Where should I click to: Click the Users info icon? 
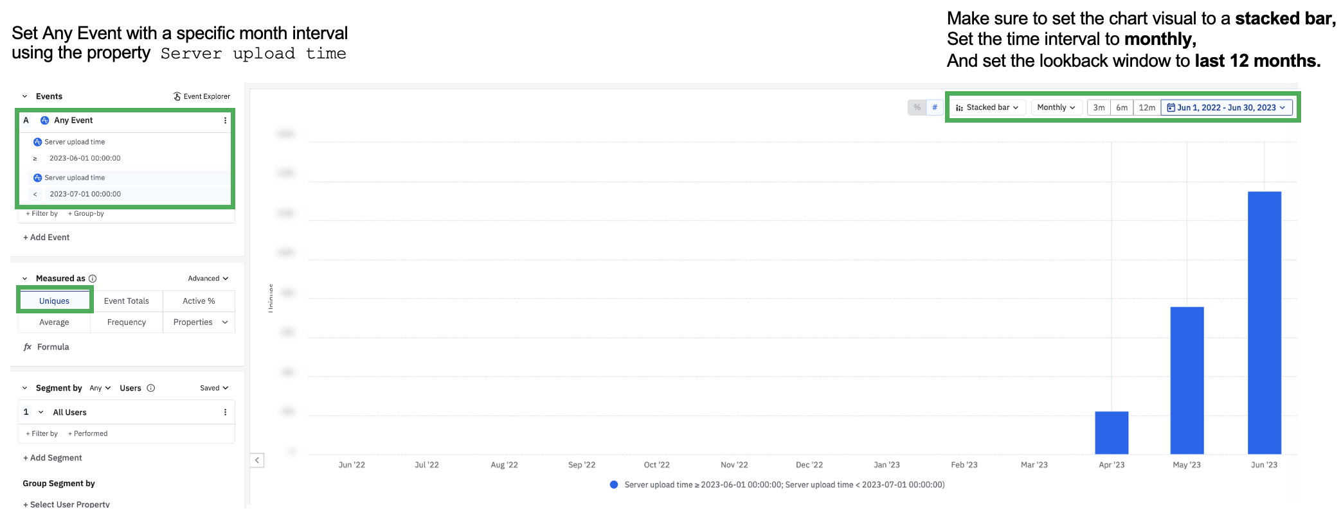(x=151, y=388)
